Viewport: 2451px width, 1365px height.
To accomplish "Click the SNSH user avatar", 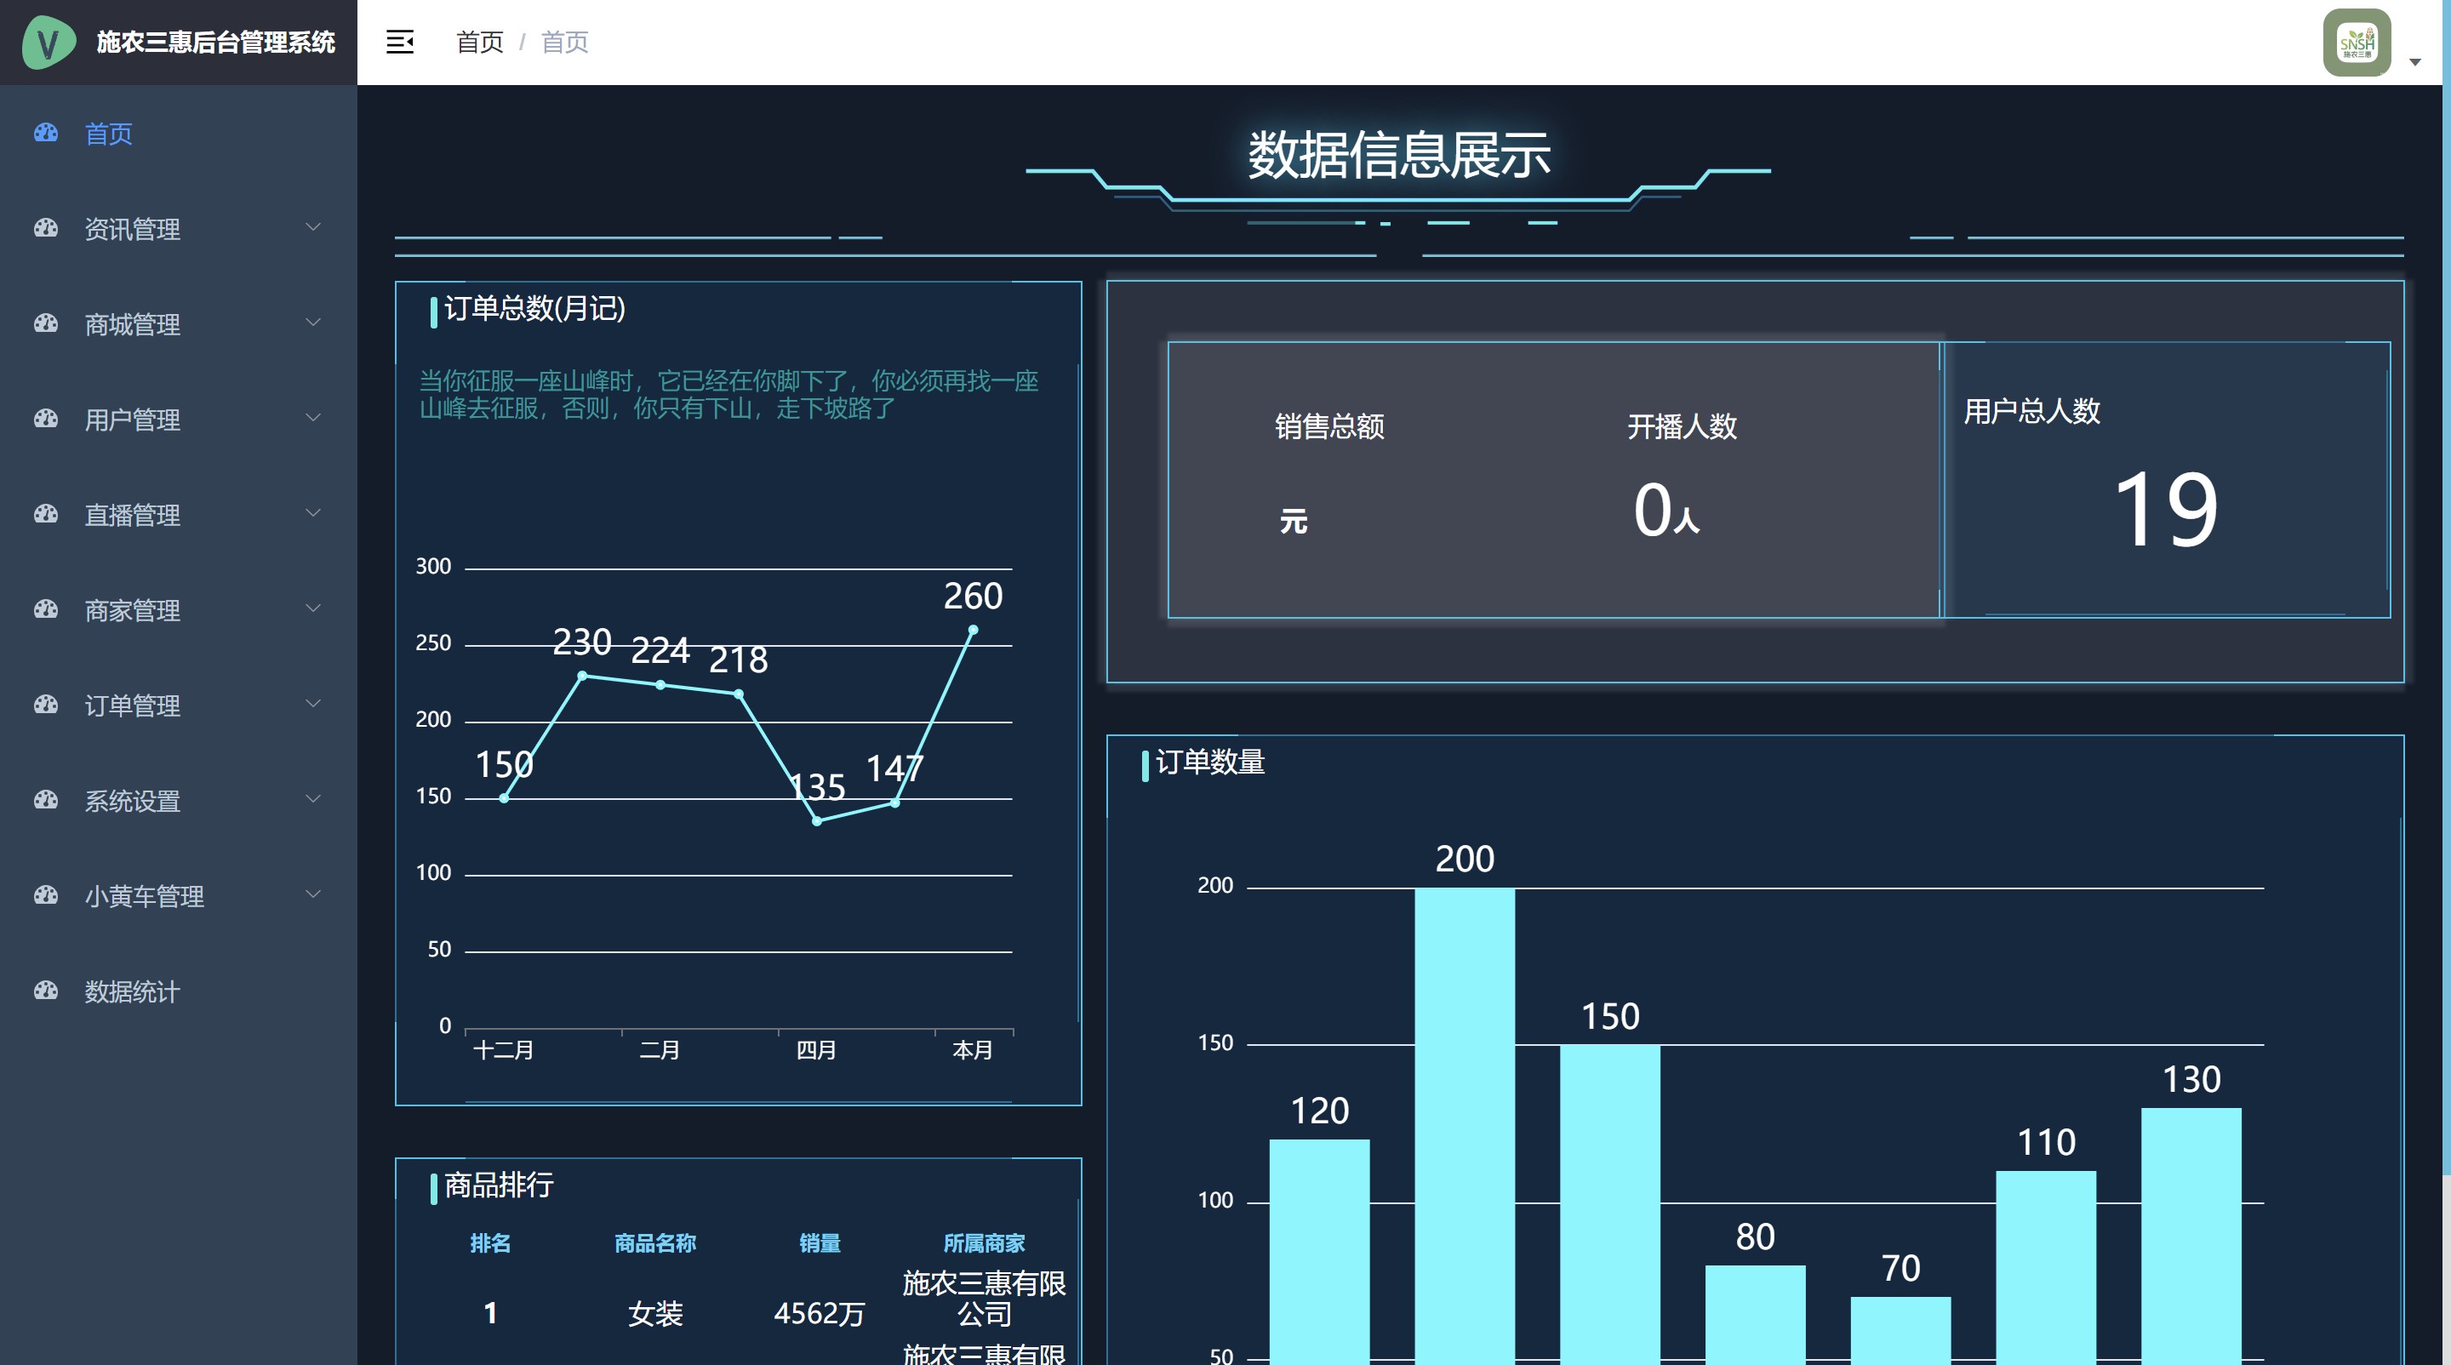I will [2356, 43].
